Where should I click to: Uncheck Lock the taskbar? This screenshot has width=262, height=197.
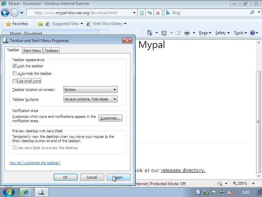pos(14,66)
